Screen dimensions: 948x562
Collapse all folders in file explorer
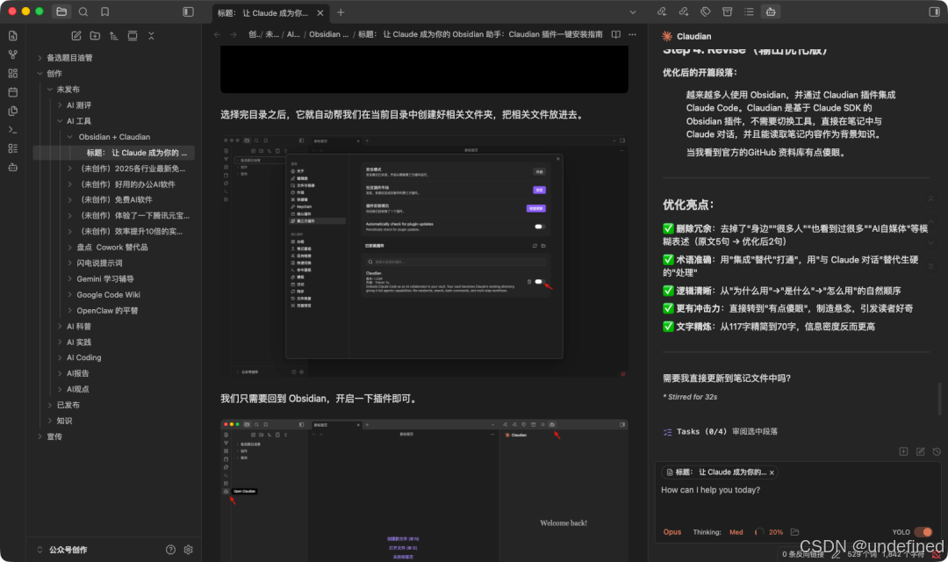[151, 36]
